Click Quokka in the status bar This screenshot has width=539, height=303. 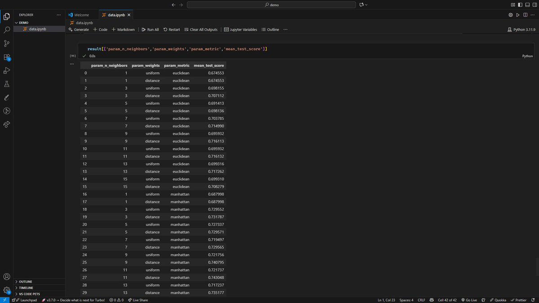tap(499, 300)
